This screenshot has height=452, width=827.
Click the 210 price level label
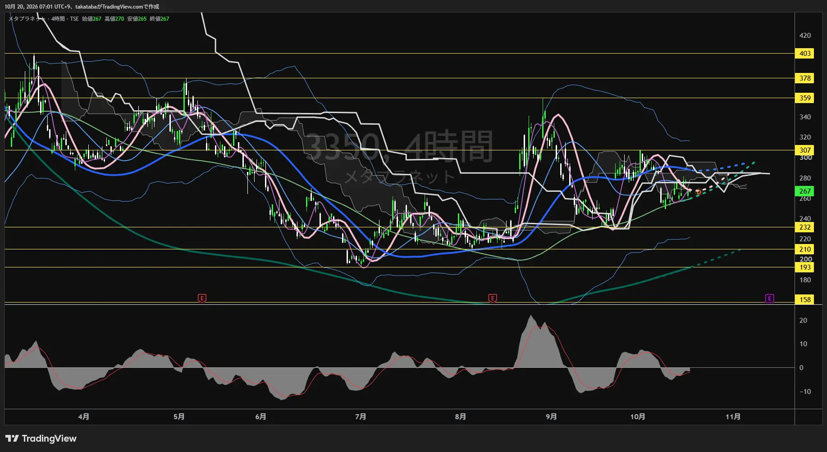pyautogui.click(x=805, y=249)
